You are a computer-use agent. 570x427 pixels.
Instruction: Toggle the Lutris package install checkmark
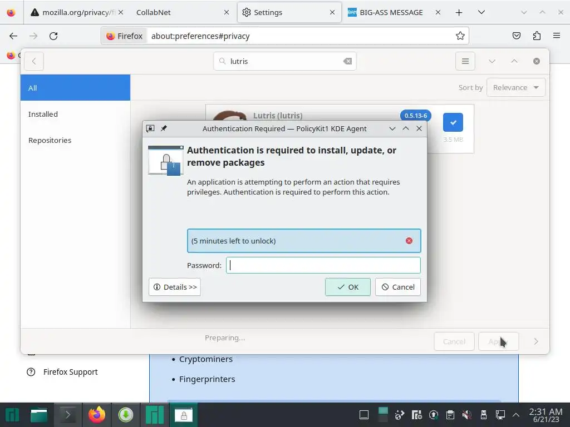453,122
